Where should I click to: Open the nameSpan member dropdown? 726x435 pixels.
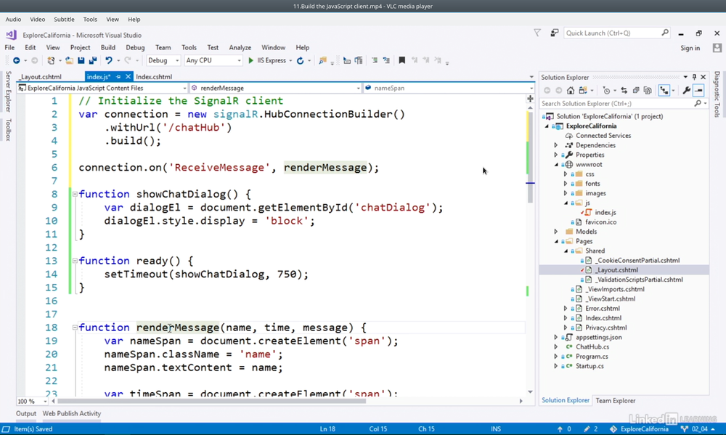[x=449, y=88]
